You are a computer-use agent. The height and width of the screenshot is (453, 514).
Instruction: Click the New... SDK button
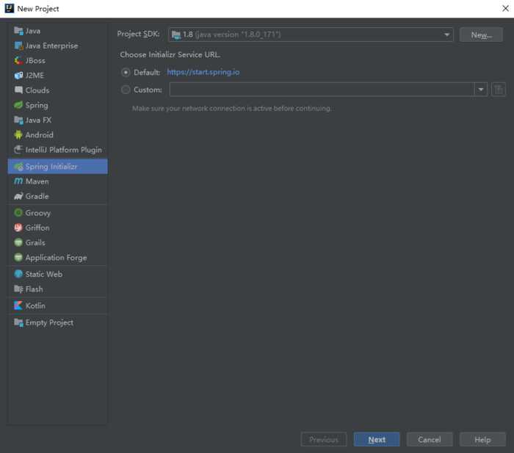coord(481,35)
